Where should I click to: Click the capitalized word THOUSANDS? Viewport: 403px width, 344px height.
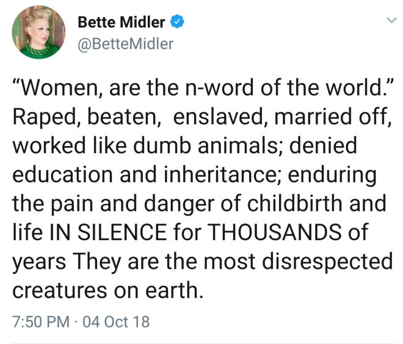click(286, 234)
